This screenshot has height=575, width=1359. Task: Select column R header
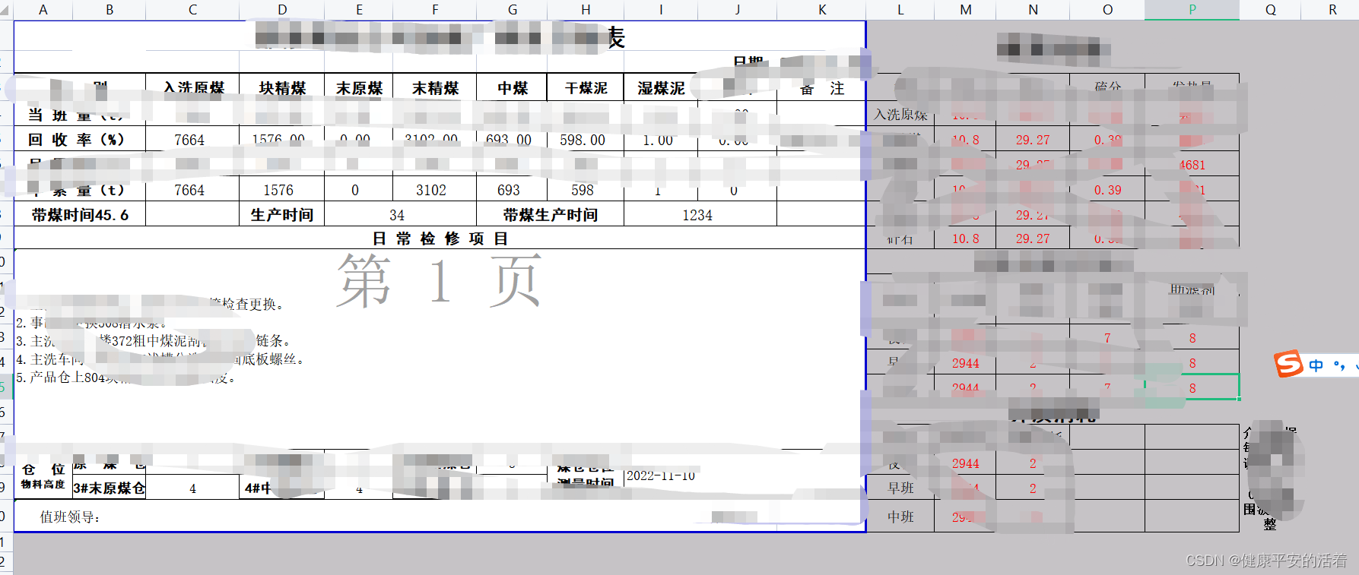click(1332, 10)
